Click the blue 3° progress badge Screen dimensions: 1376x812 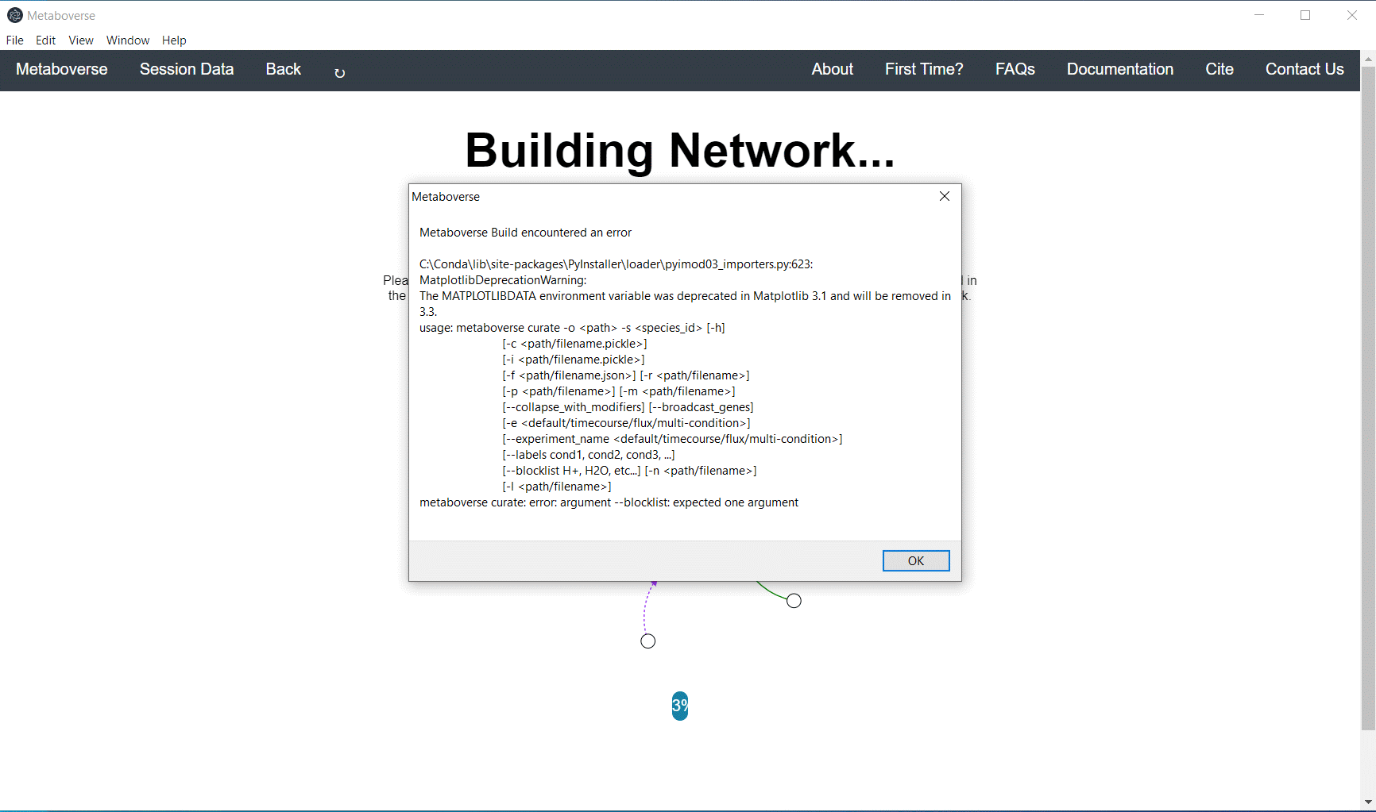click(x=679, y=706)
